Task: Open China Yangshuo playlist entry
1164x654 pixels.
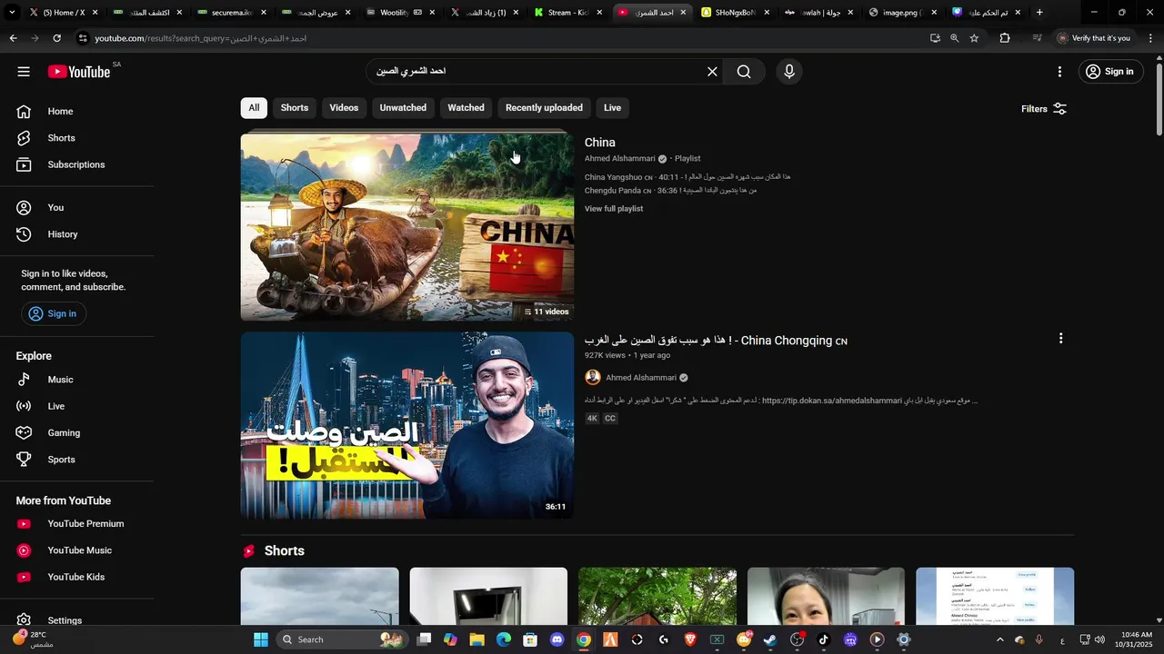Action: click(x=687, y=177)
